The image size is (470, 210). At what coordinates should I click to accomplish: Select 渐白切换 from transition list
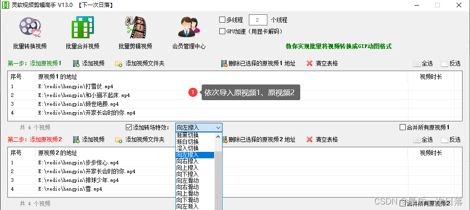[195, 142]
